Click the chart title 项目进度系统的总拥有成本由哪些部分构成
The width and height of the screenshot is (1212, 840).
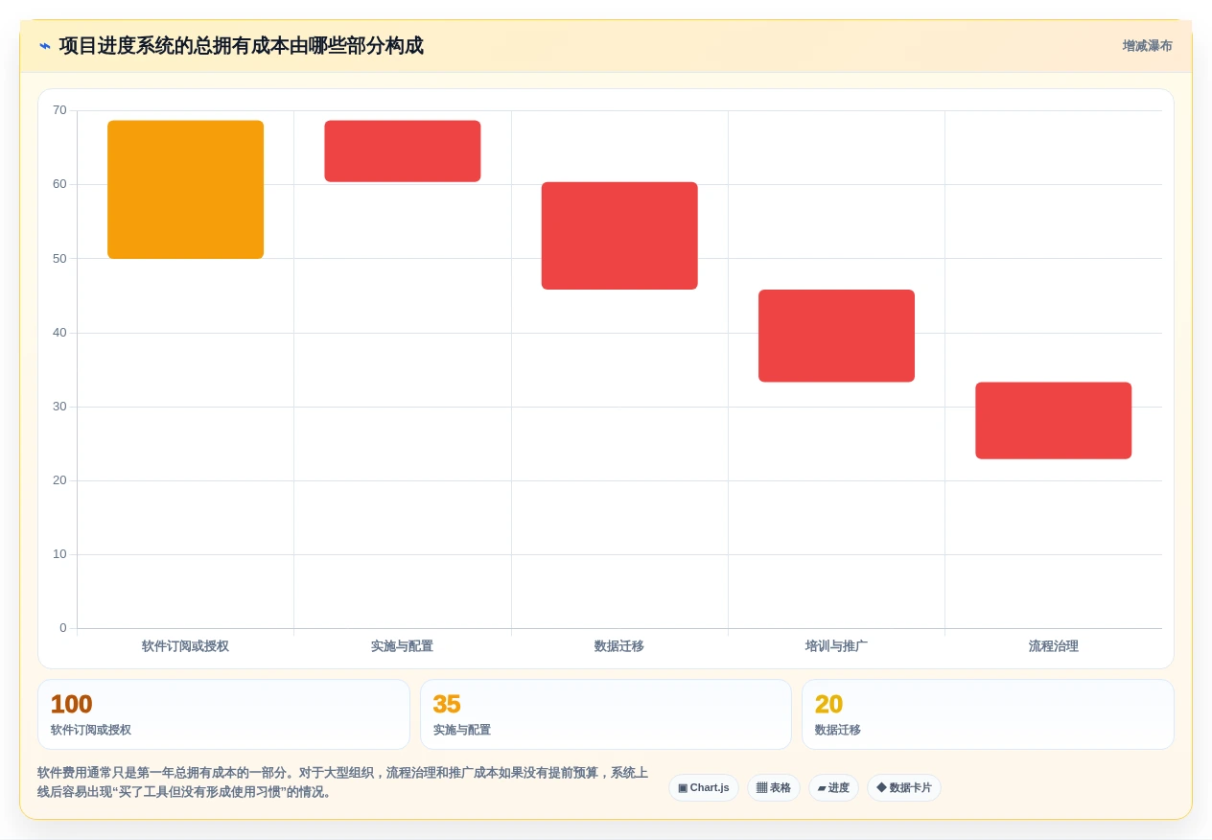[x=241, y=46]
